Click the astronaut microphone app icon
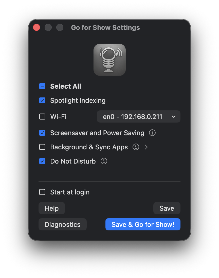219x278 pixels. [x=109, y=60]
